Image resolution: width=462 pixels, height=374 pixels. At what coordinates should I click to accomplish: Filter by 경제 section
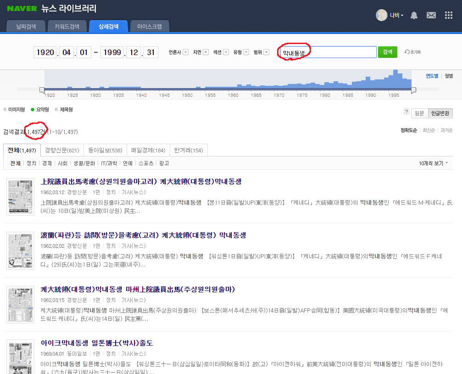click(x=47, y=163)
